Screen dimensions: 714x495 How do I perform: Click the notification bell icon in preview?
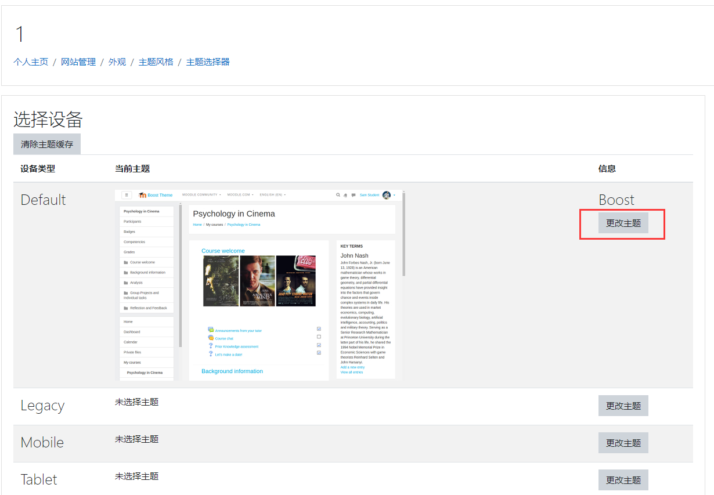coord(346,195)
